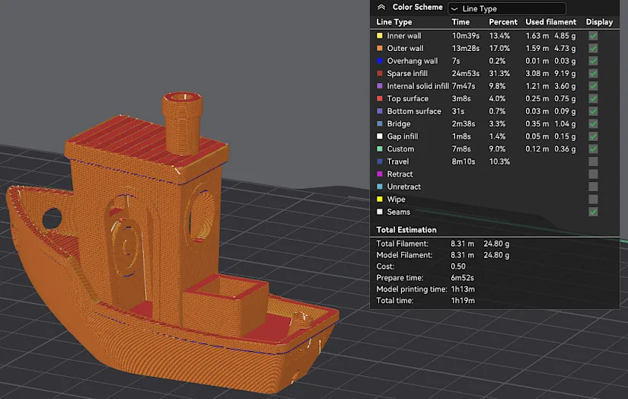Click the purple Internal solid infill swatch
This screenshot has height=399, width=628.
[x=380, y=86]
